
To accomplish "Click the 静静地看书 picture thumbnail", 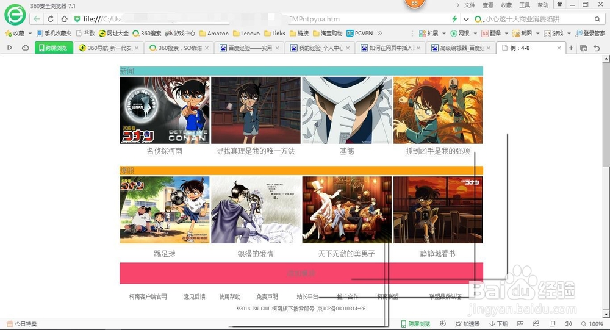I will (437, 210).
